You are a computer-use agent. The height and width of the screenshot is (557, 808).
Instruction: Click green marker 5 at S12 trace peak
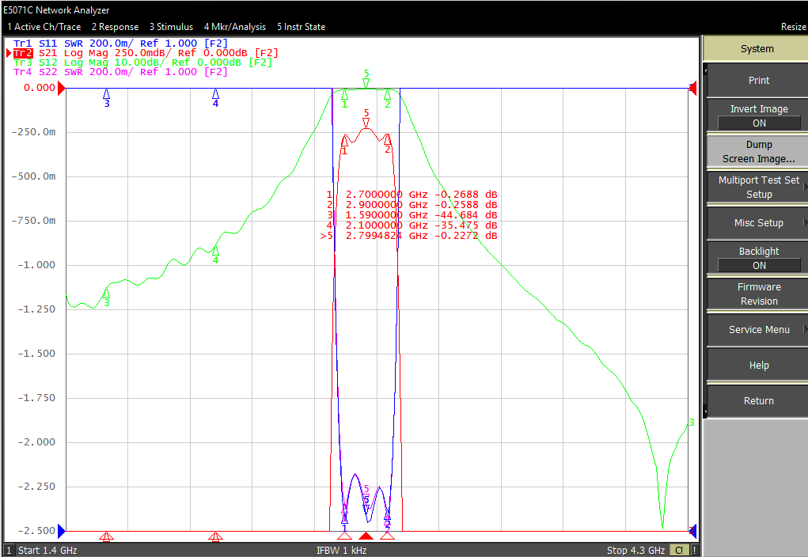pos(366,80)
